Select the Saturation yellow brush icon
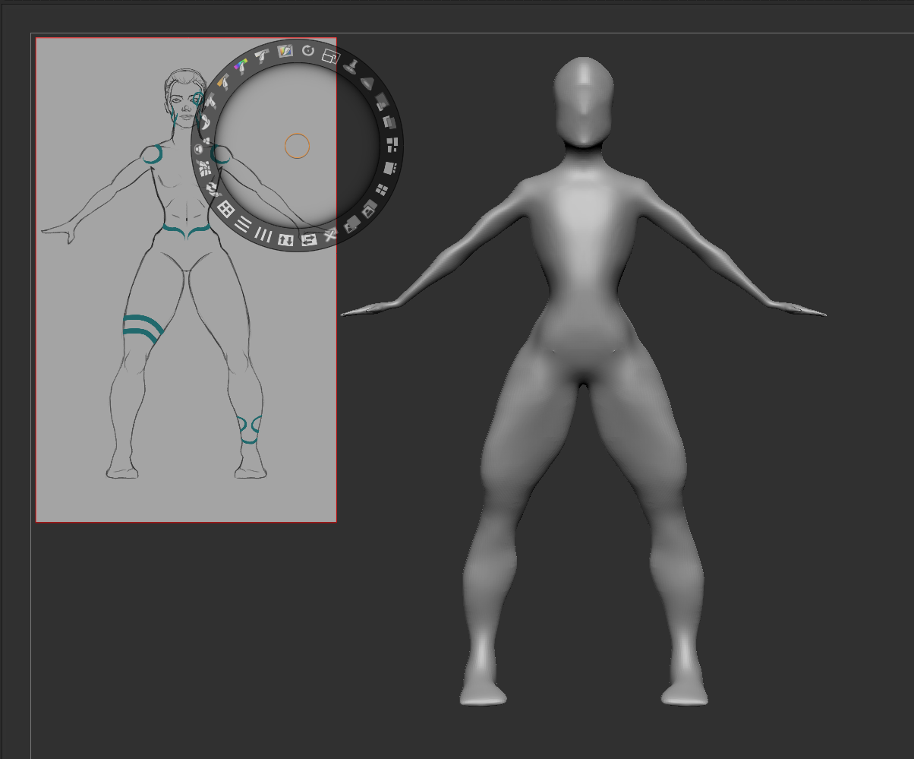 (x=225, y=82)
